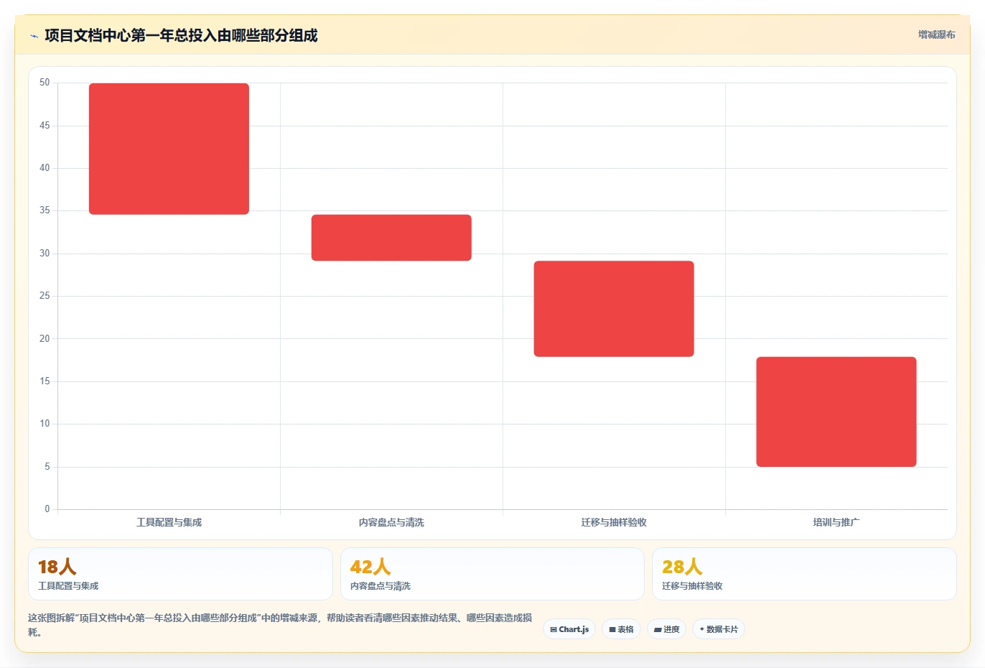This screenshot has height=668, width=985.
Task: Click the 迁移与抽样验收 waterfall bar
Action: (614, 309)
